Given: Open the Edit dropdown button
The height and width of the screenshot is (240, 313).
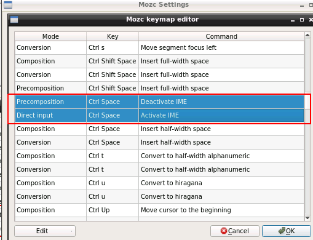Looking at the screenshot, I should point(45,231).
